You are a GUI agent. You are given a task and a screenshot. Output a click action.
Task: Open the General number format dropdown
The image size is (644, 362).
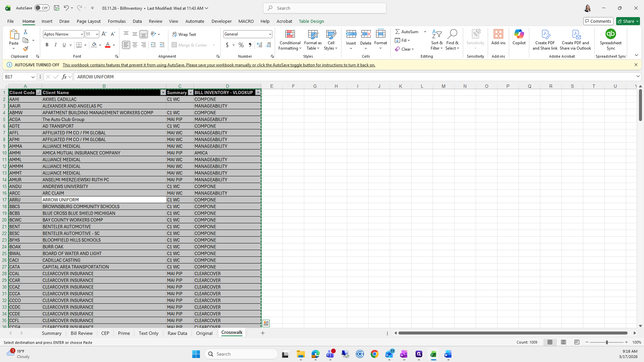[x=270, y=34]
